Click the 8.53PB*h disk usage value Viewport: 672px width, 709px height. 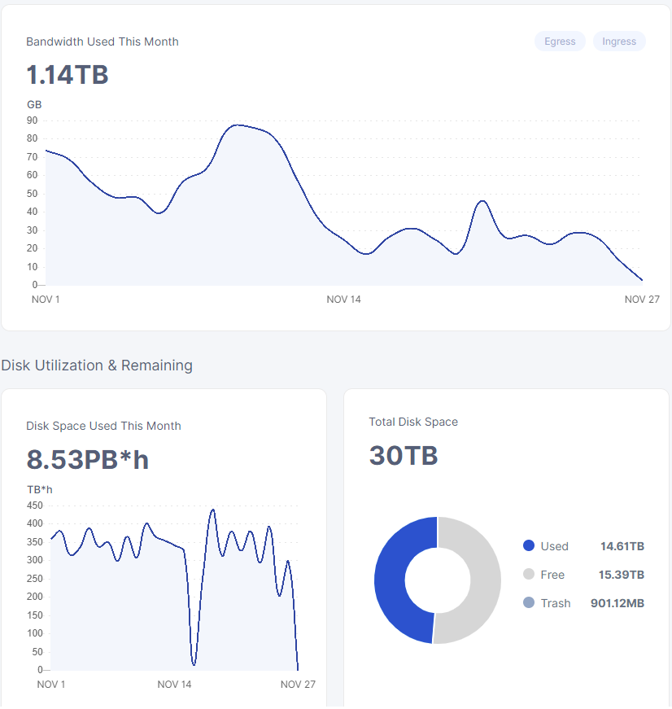coord(88,460)
